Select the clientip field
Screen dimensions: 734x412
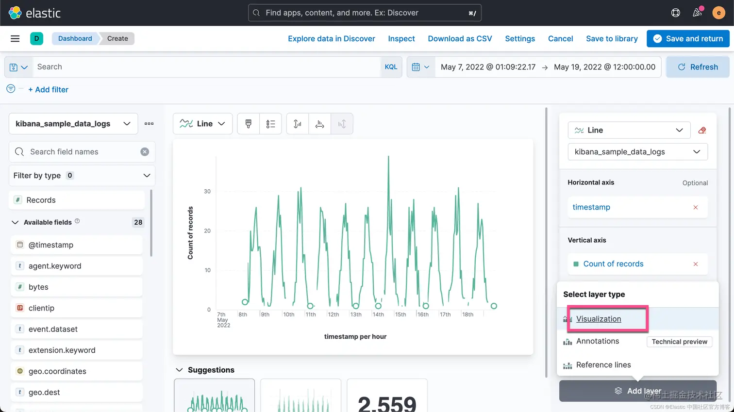pyautogui.click(x=77, y=308)
